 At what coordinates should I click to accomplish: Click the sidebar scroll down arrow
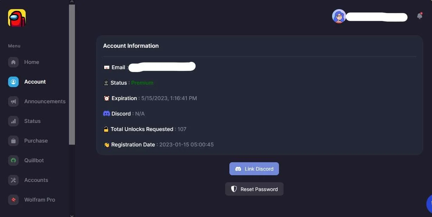tap(72, 215)
